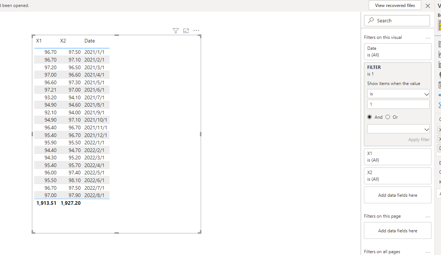Screen dimensions: 441x255
Task: Click the View recovered files button
Action: (395, 5)
